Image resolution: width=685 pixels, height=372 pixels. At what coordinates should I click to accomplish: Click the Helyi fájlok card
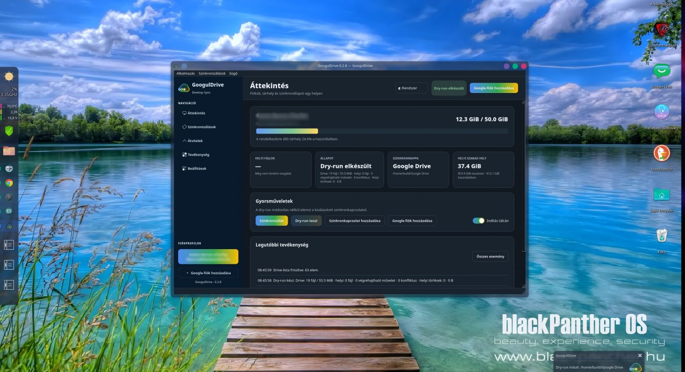(280, 169)
